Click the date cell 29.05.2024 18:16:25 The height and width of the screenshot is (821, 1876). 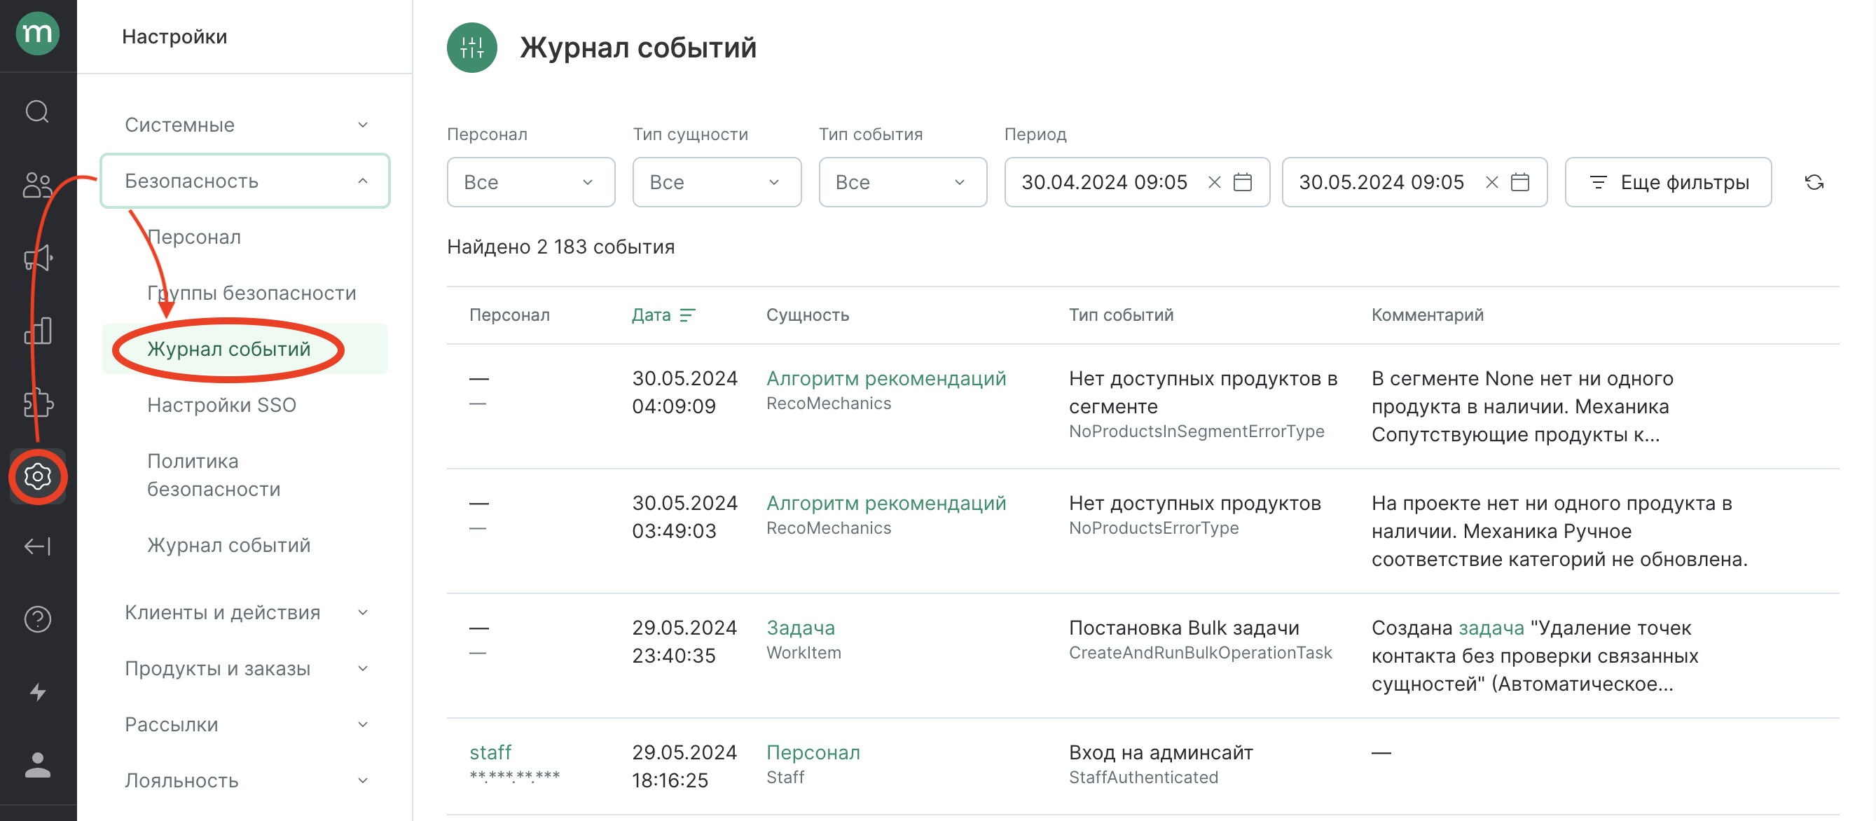(x=684, y=766)
